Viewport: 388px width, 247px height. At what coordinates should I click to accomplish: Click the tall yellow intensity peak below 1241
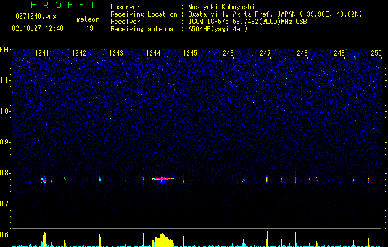pos(44,238)
